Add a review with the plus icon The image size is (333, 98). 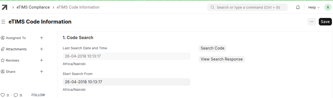point(42,60)
